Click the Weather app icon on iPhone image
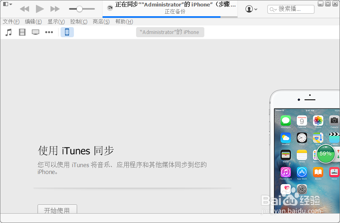 tap(285, 138)
